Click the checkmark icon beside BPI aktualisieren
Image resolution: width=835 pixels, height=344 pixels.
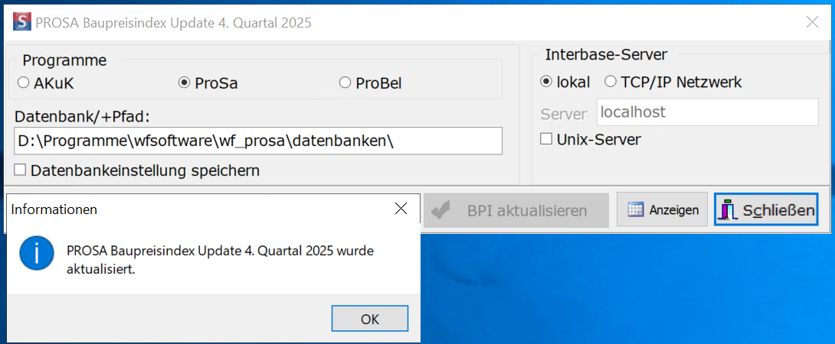coord(440,210)
